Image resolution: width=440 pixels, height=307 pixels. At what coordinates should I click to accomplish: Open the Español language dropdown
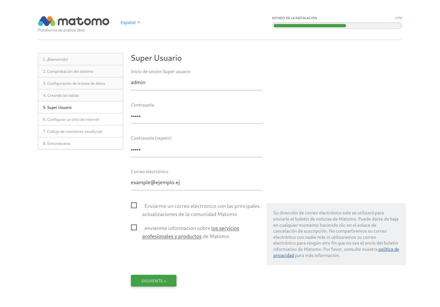[x=130, y=22]
